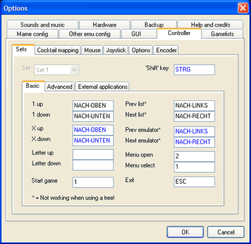This screenshot has height=244, width=251.
Task: Click the empty Letter down field
Action: click(x=93, y=165)
